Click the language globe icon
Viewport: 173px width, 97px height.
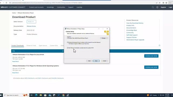tap(157, 7)
